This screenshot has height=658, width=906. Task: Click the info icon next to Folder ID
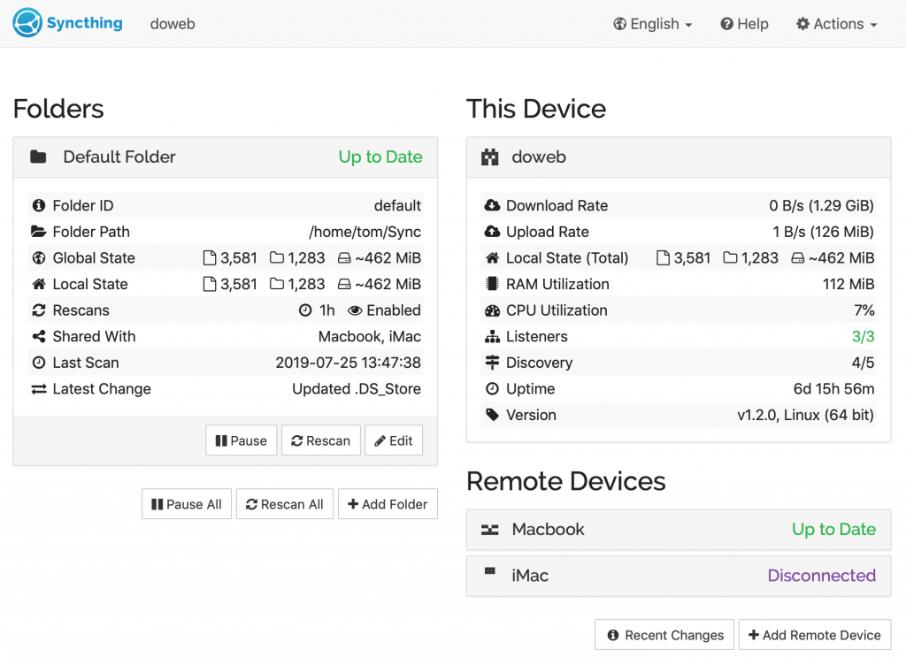coord(39,206)
